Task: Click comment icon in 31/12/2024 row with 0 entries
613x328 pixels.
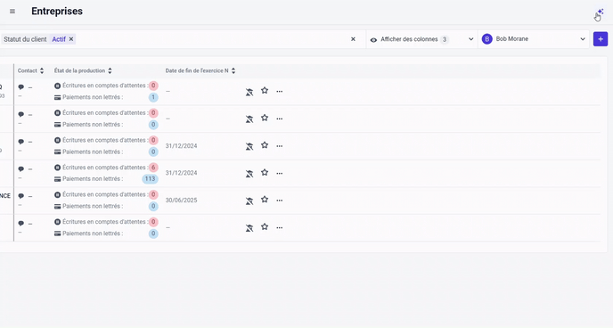Action: tap(21, 142)
